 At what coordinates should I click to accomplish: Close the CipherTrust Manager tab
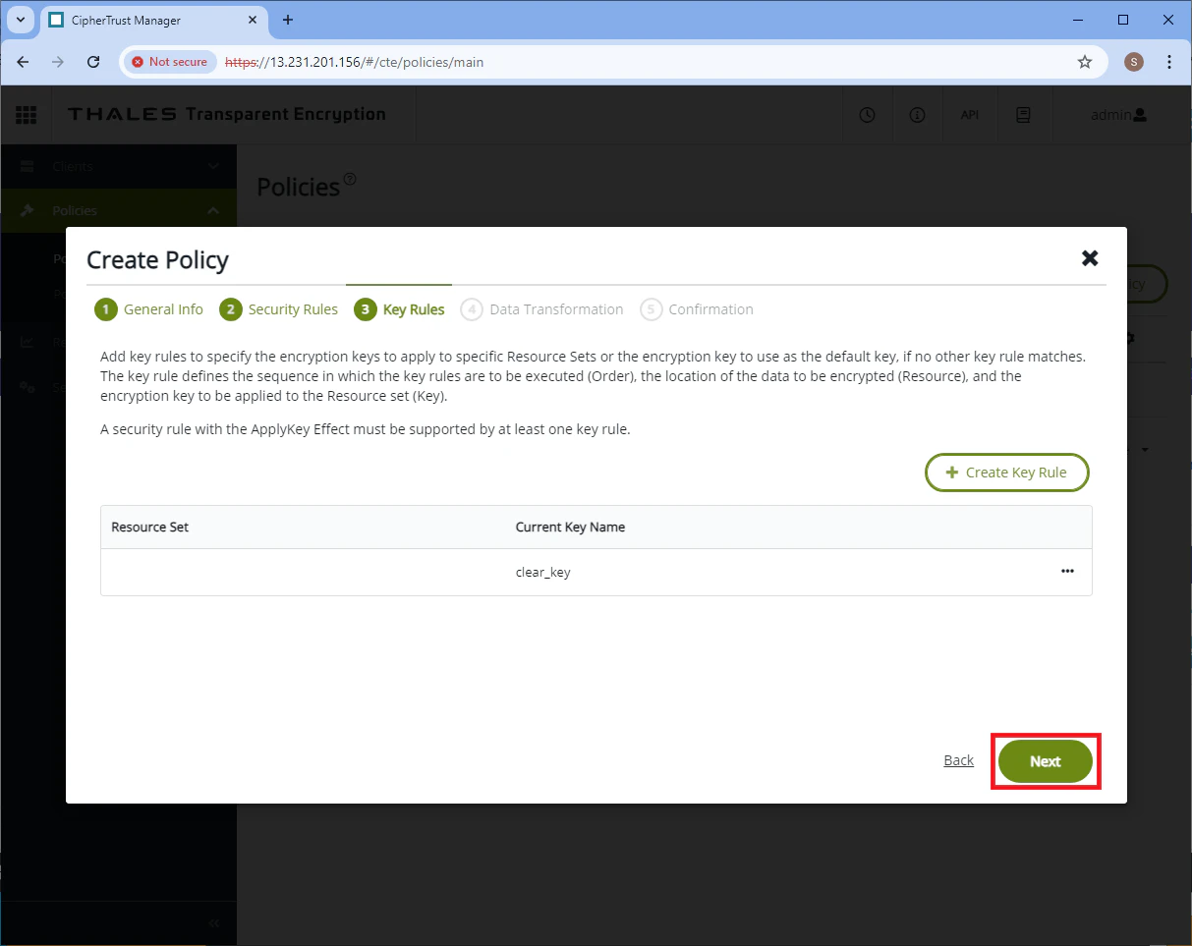click(x=252, y=20)
